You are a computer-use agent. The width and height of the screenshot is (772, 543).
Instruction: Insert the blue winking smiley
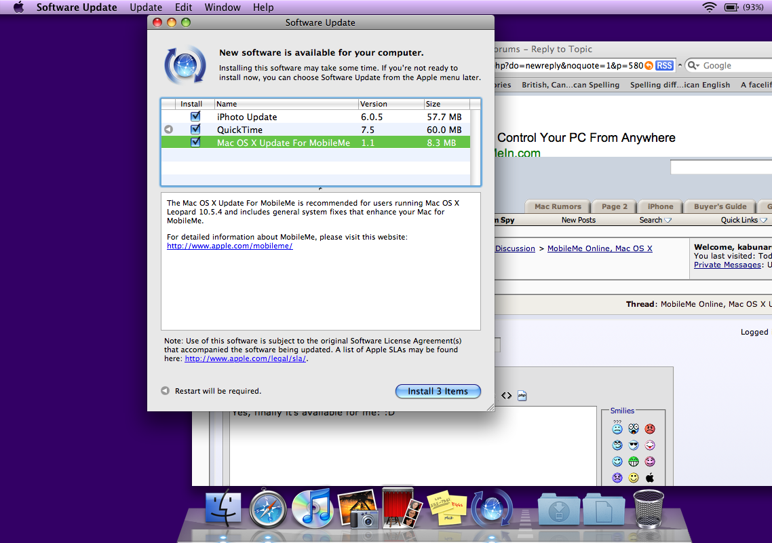pyautogui.click(x=617, y=461)
